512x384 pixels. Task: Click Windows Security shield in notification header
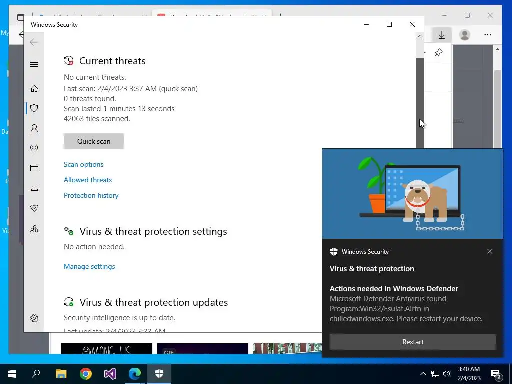pos(333,252)
